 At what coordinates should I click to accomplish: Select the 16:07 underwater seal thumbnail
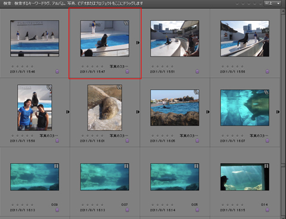[x=245, y=108]
